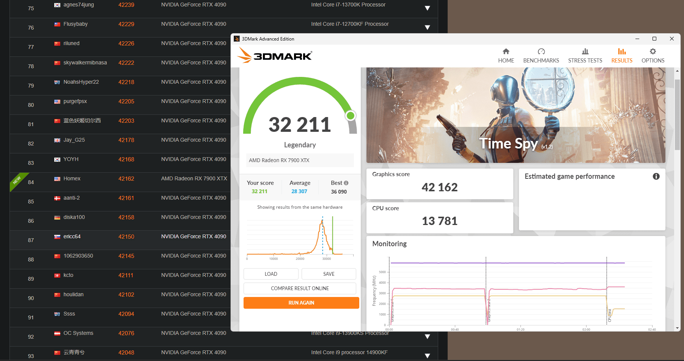684x361 pixels.
Task: Click the flag icon beside OC Systems
Action: 57,333
